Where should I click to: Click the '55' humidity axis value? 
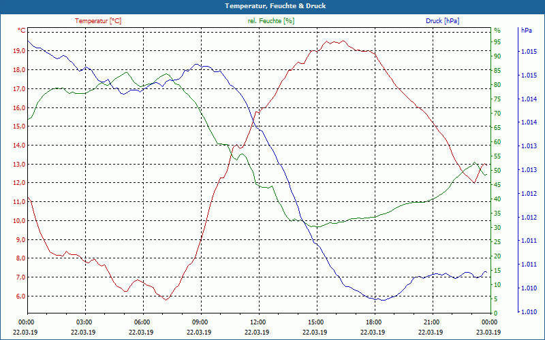[497, 156]
